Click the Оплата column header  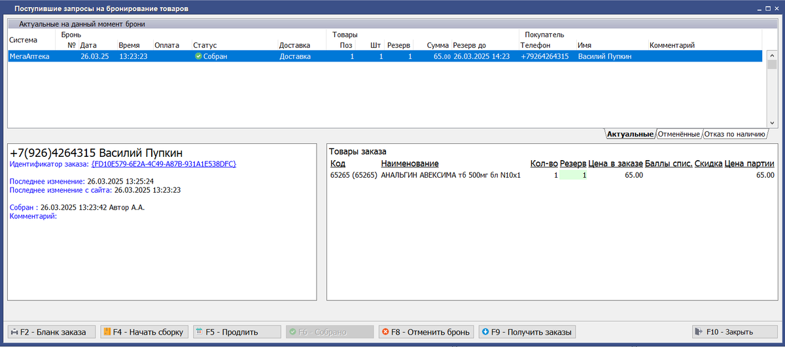[x=167, y=46]
